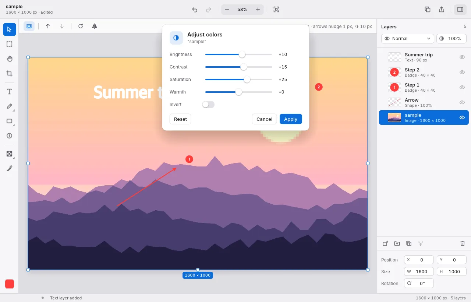
Task: Hide the Arrow layer
Action: coord(462,102)
